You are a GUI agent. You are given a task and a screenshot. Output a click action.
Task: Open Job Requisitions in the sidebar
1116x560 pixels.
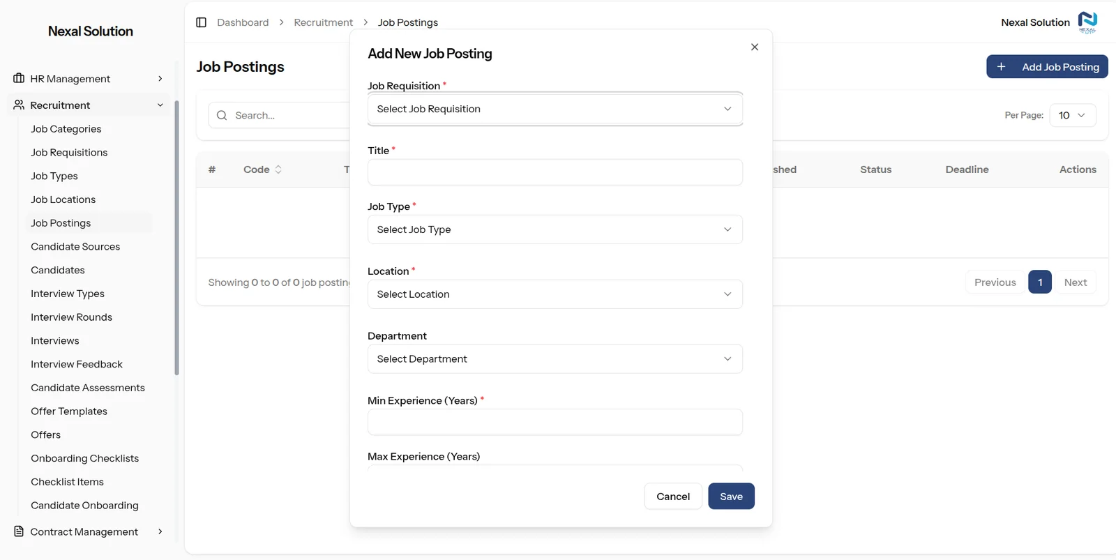(x=69, y=152)
